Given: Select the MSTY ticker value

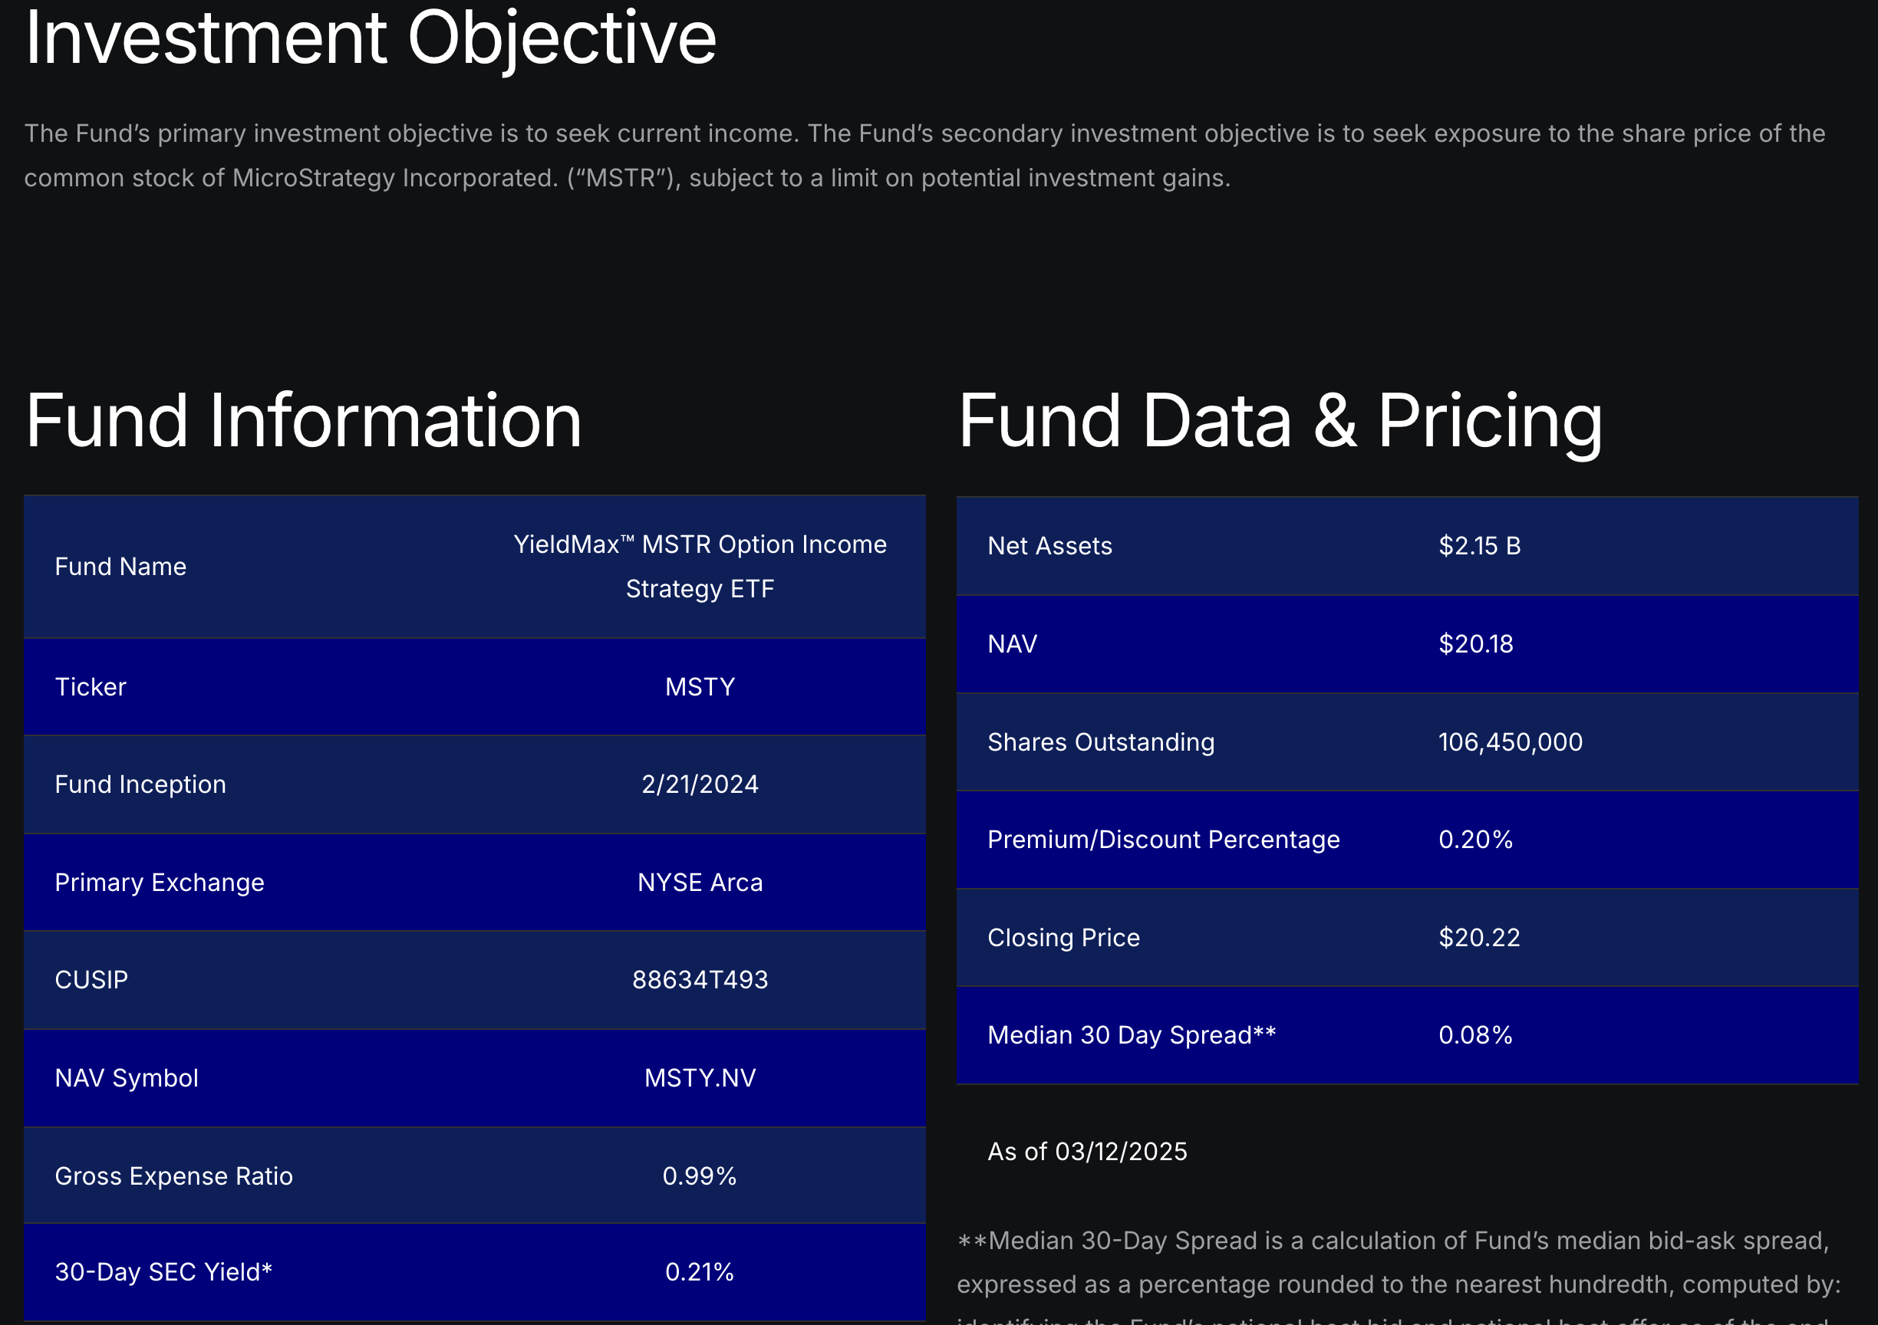Looking at the screenshot, I should point(700,686).
